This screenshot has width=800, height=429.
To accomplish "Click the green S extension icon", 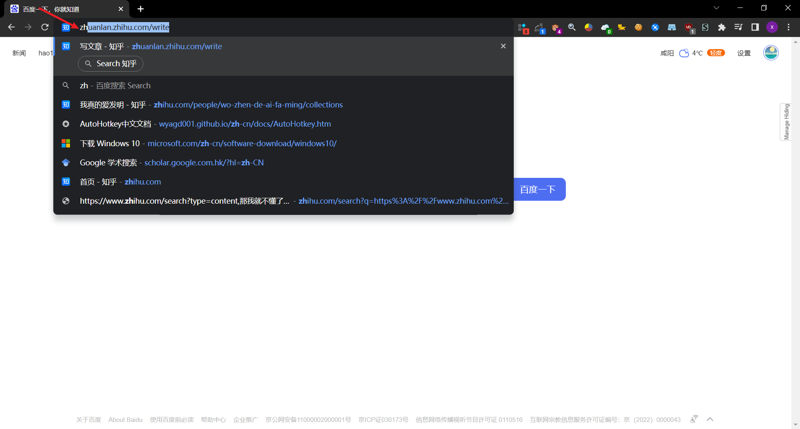I will click(705, 27).
